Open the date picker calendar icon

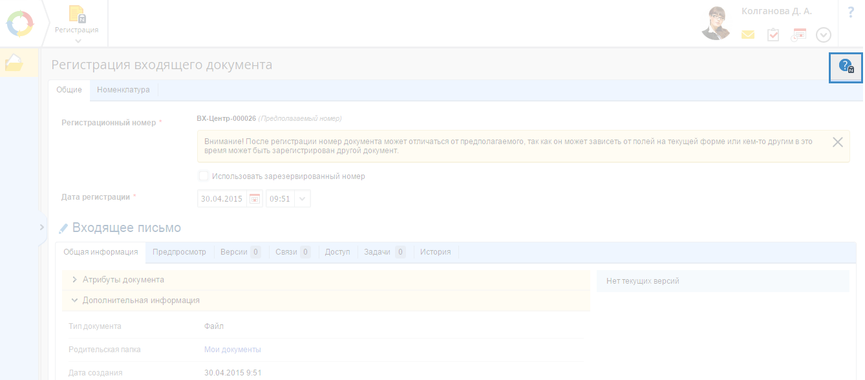[x=255, y=199]
